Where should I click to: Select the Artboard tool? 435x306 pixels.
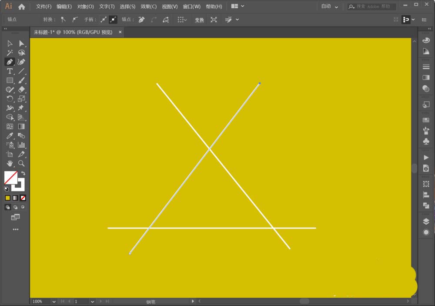[10, 154]
